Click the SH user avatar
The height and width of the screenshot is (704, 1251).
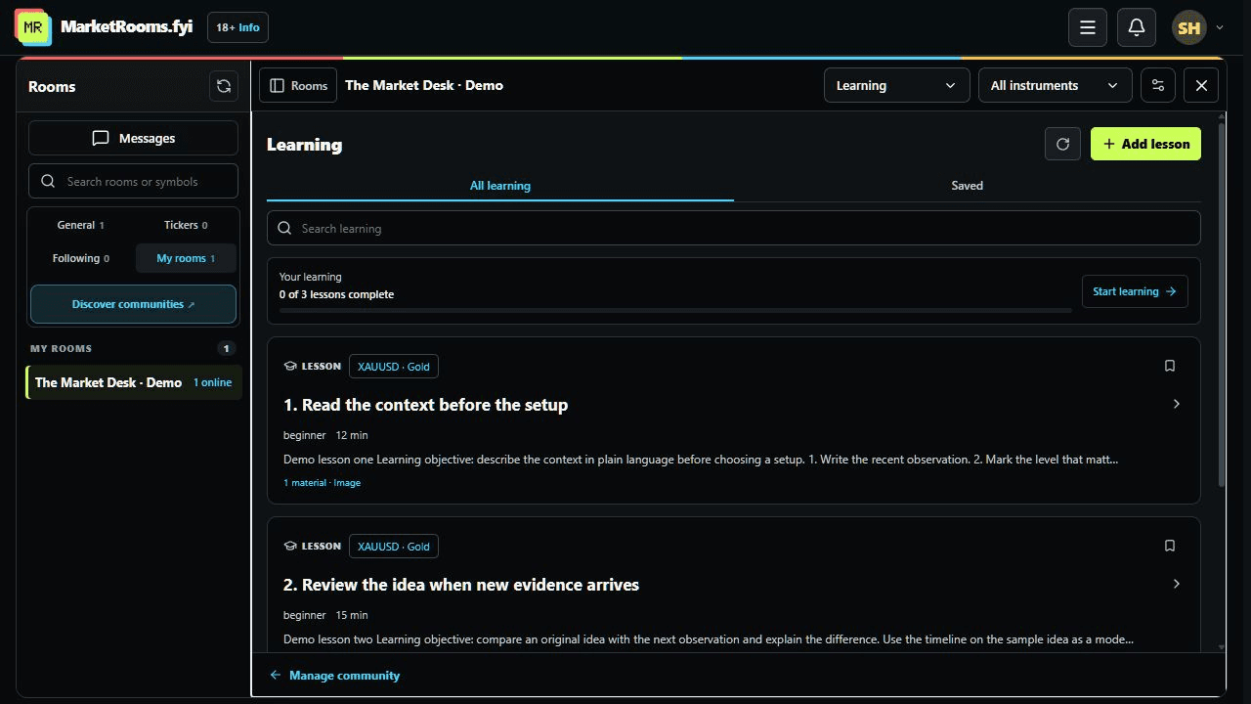1189,27
